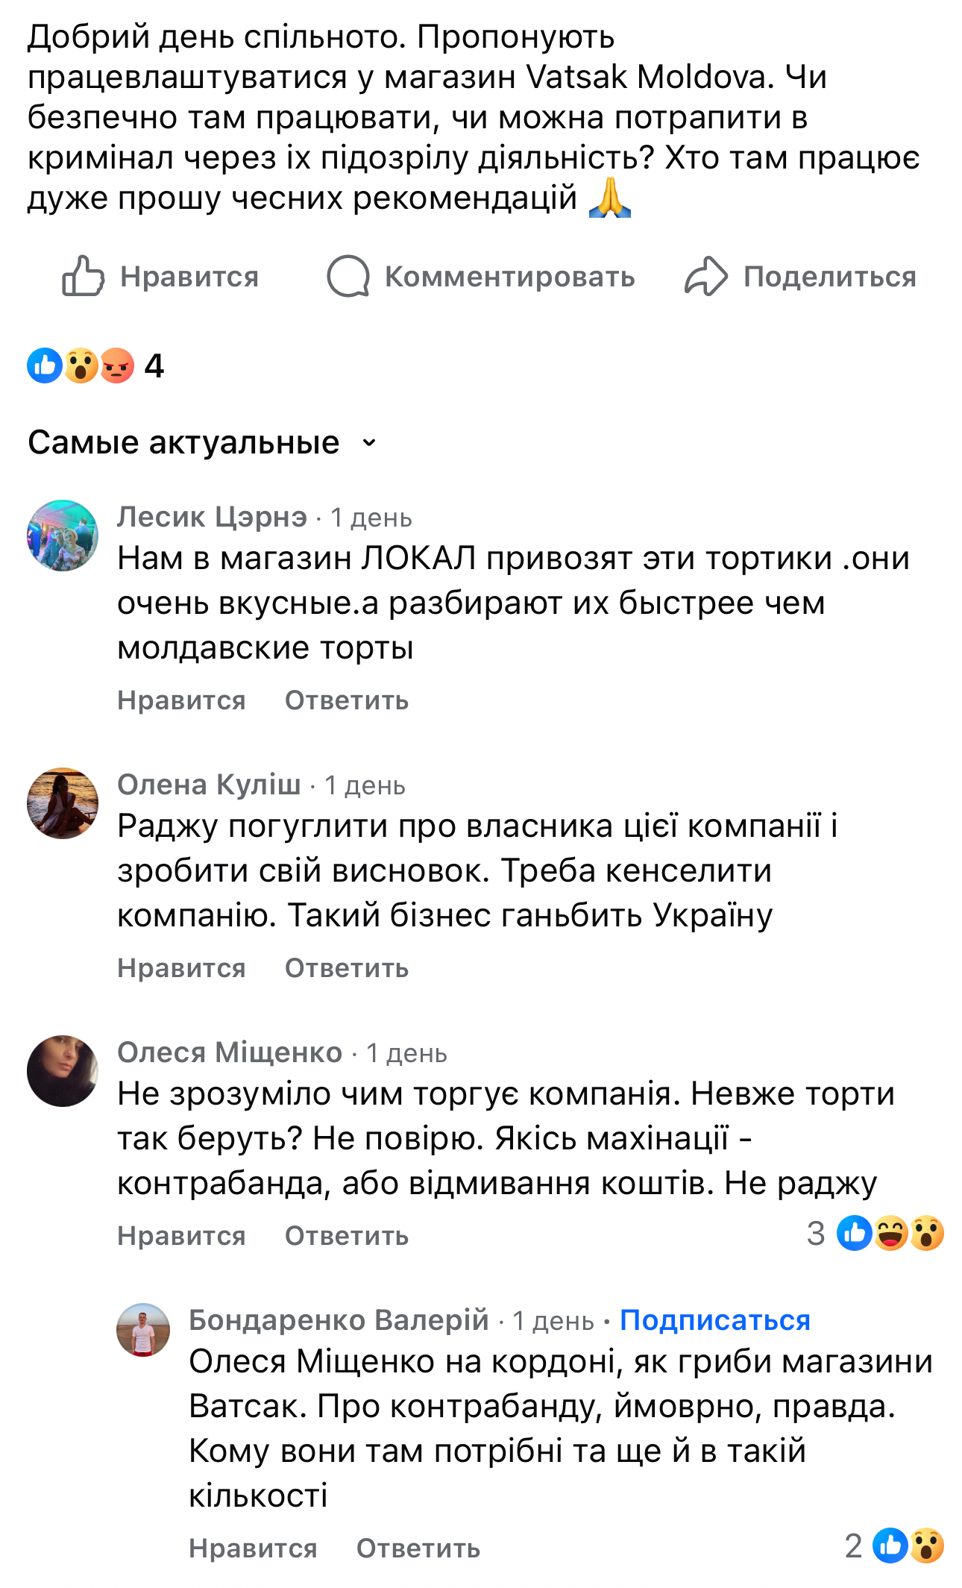The image size is (962, 1588).
Task: Like Лесик Цэрнэ's comment
Action: pyautogui.click(x=181, y=701)
